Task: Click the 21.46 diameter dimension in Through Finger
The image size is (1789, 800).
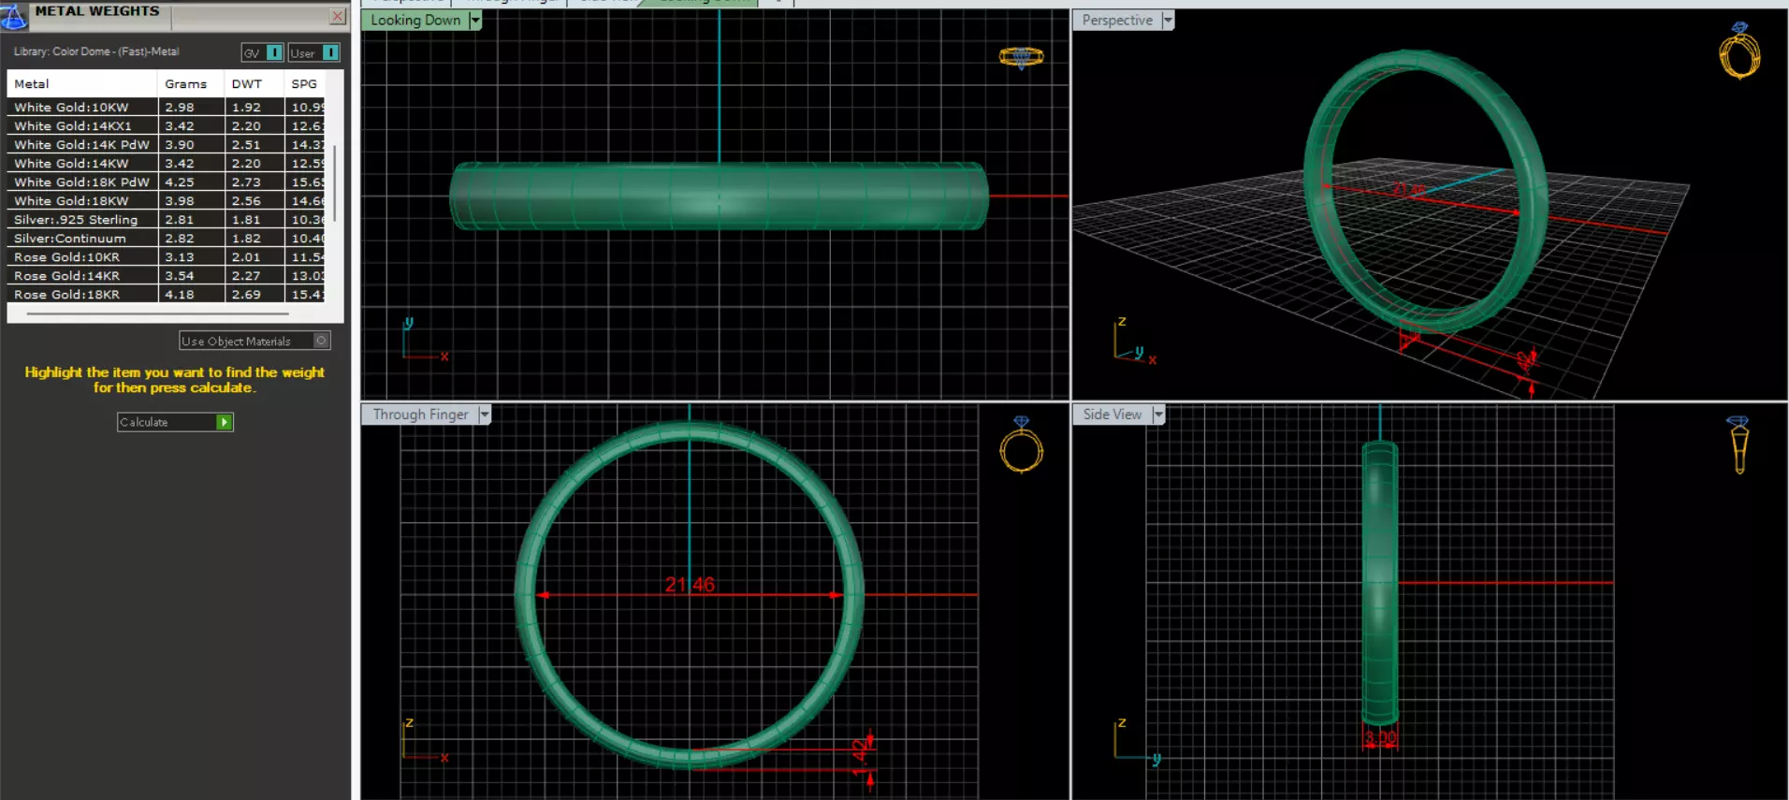Action: pyautogui.click(x=690, y=585)
